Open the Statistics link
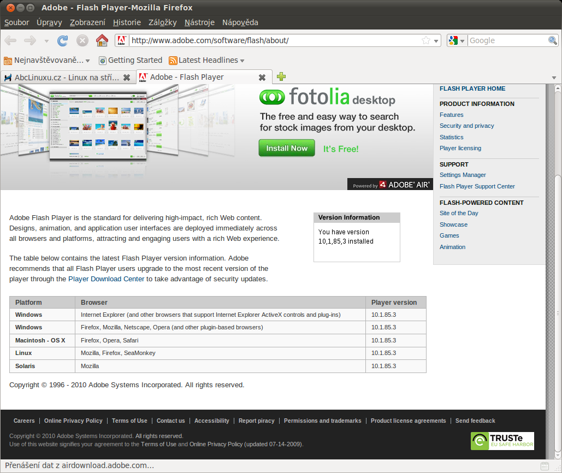Screen dimensions: 562x473 pyautogui.click(x=451, y=137)
